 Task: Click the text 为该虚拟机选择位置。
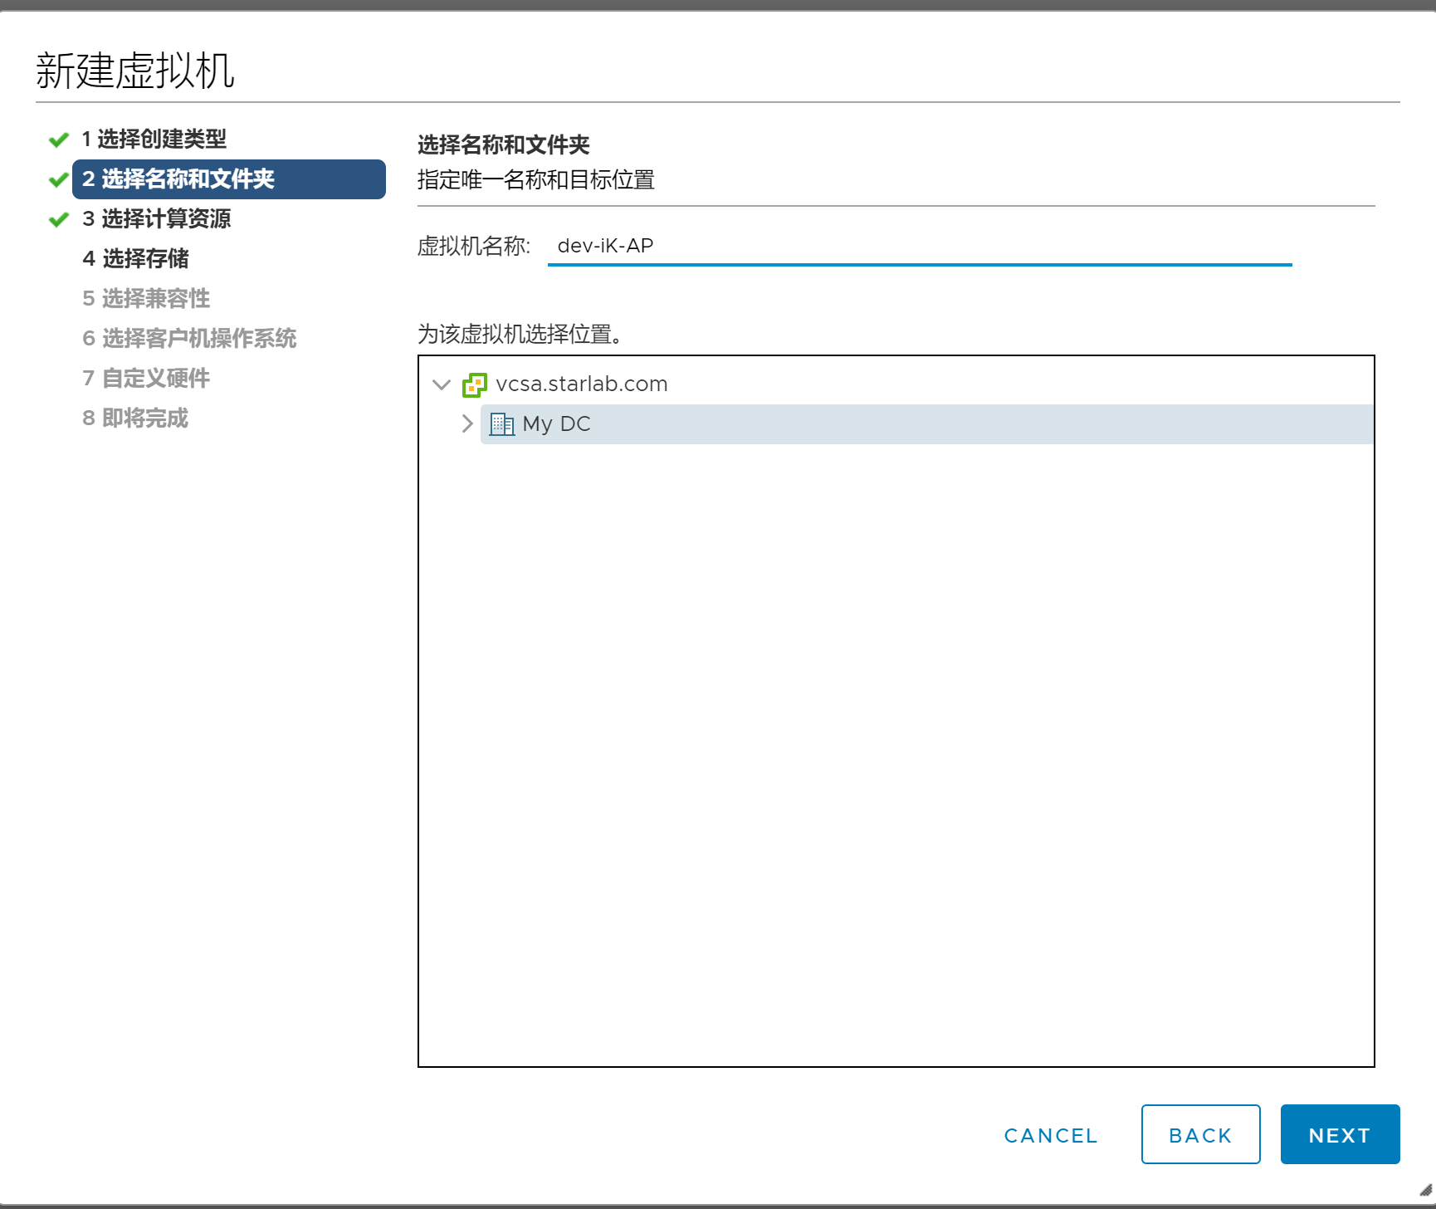(521, 334)
